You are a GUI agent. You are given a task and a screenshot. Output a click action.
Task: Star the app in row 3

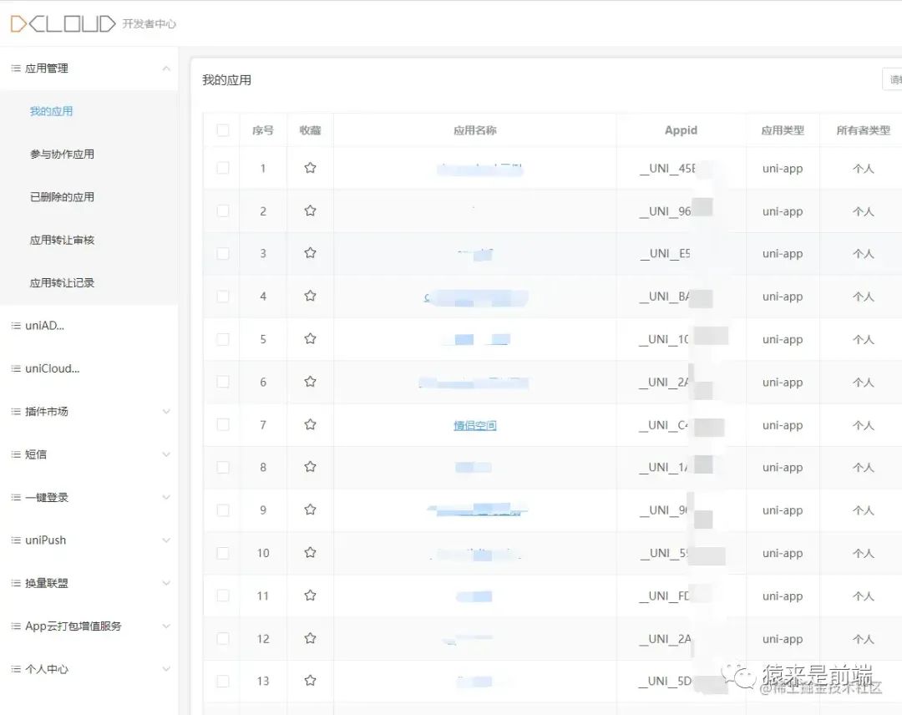310,253
